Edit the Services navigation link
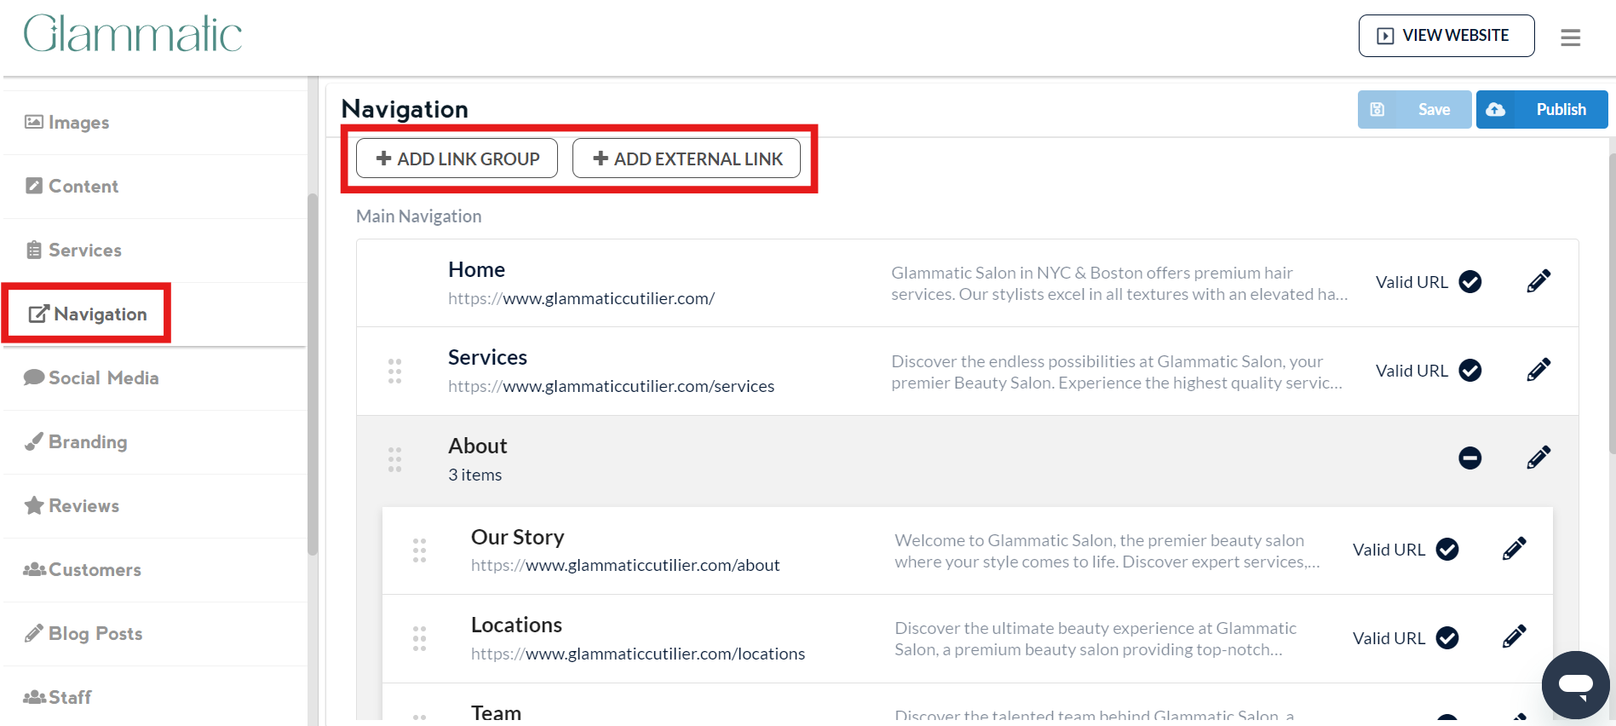 1538,370
